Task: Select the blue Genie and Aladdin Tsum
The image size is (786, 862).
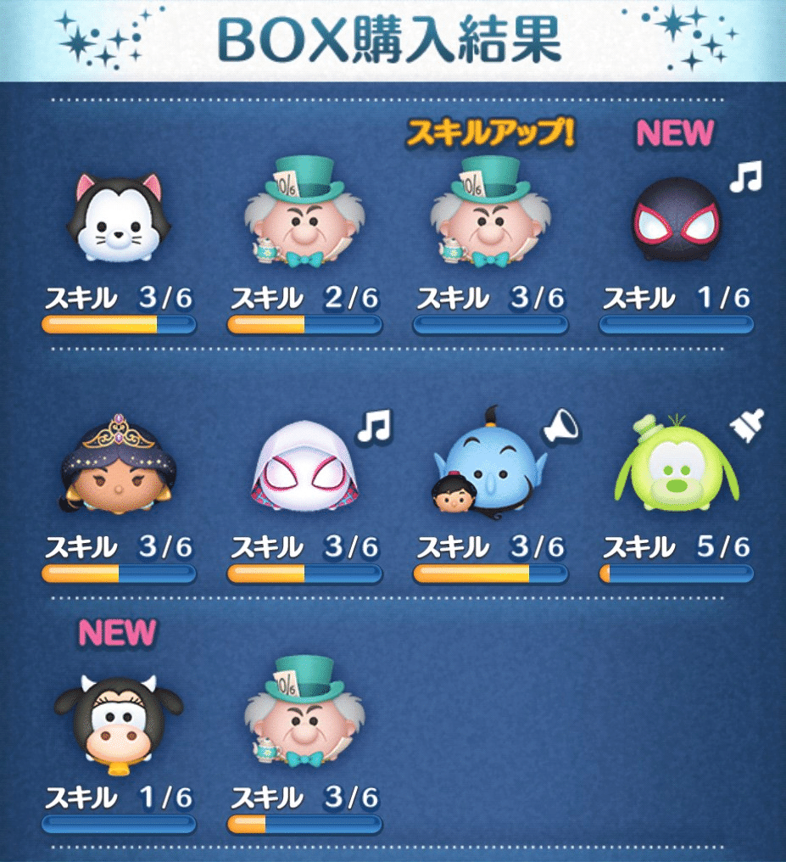Action: [490, 463]
